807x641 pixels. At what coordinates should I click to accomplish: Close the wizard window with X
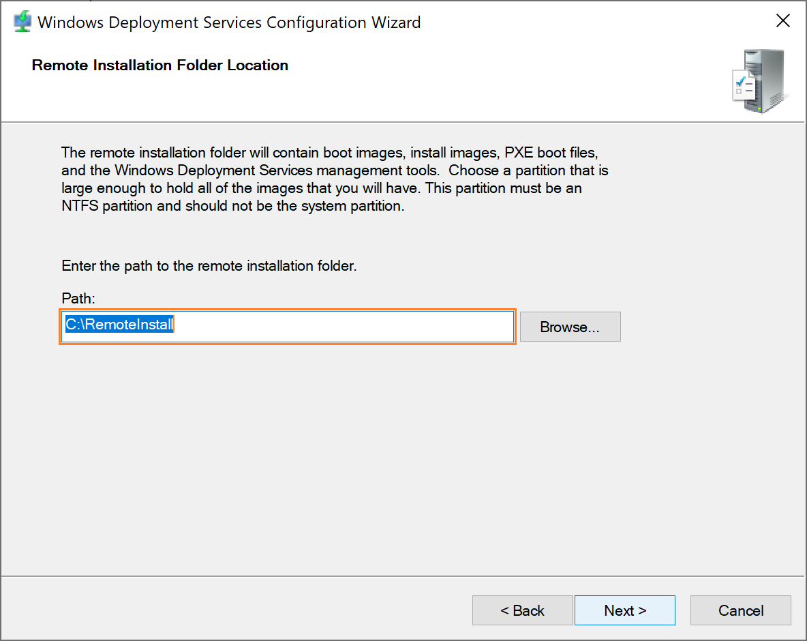(x=783, y=20)
